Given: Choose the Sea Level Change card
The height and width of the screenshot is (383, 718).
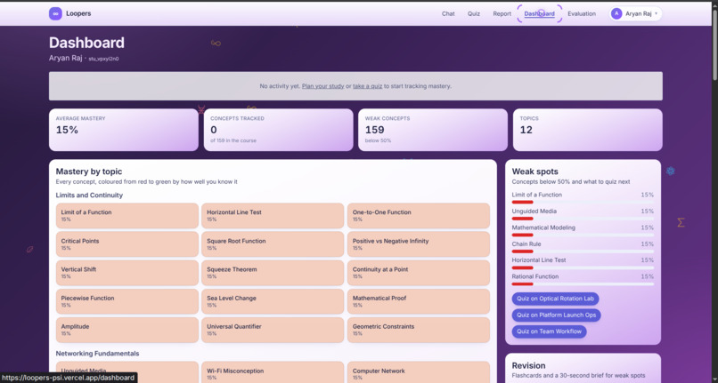Looking at the screenshot, I should coord(273,301).
